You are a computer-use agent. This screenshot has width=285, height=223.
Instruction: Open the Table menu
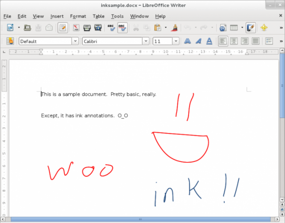click(98, 16)
